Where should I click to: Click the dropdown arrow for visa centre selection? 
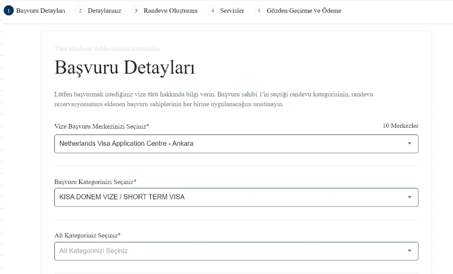click(410, 144)
